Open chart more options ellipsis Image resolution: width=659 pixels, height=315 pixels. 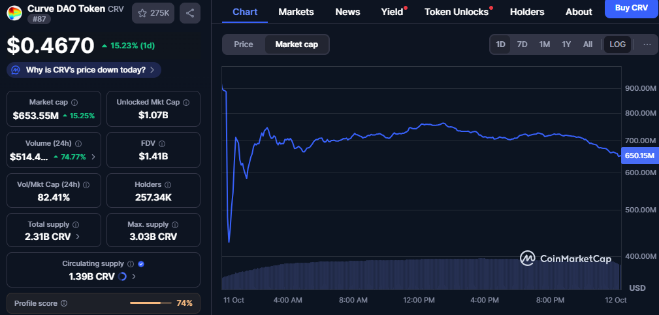647,44
